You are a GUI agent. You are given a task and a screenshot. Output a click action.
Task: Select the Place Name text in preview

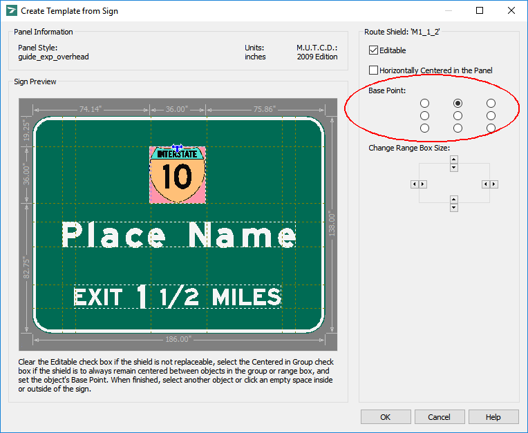(179, 235)
